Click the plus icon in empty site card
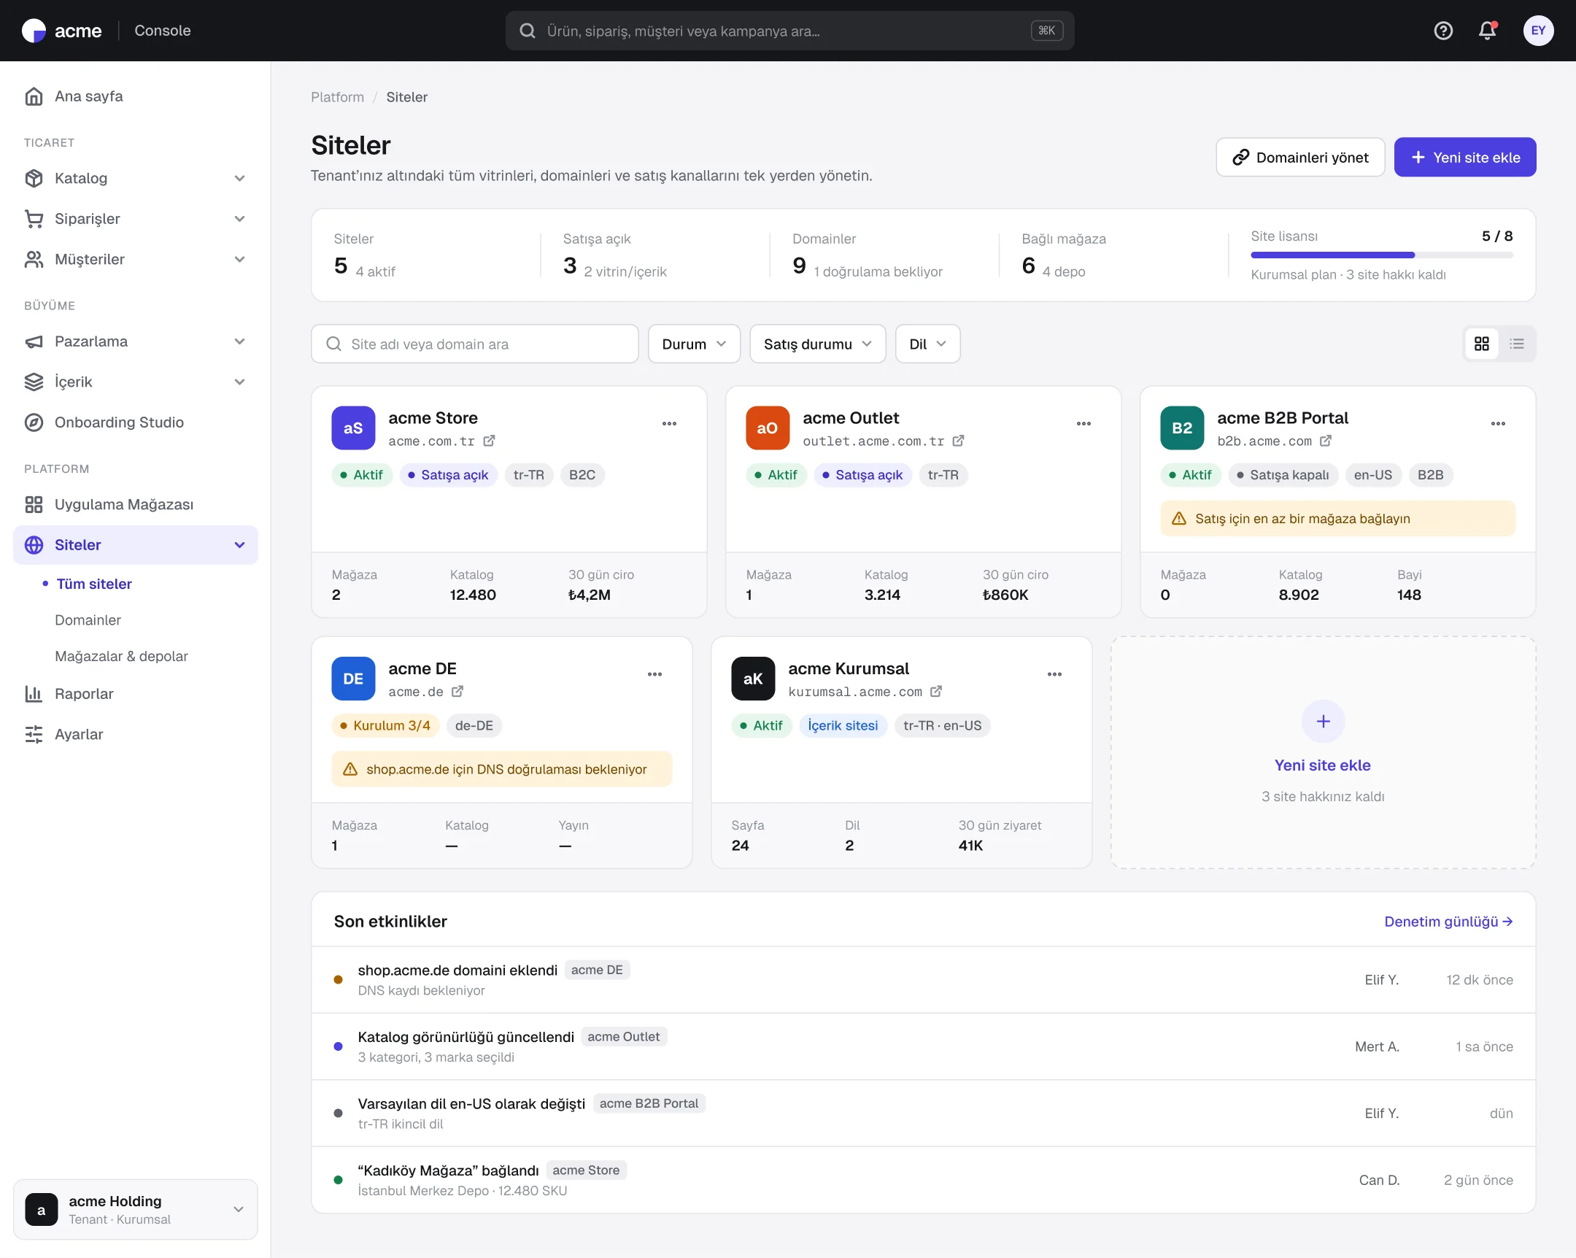This screenshot has width=1576, height=1258. coord(1323,722)
